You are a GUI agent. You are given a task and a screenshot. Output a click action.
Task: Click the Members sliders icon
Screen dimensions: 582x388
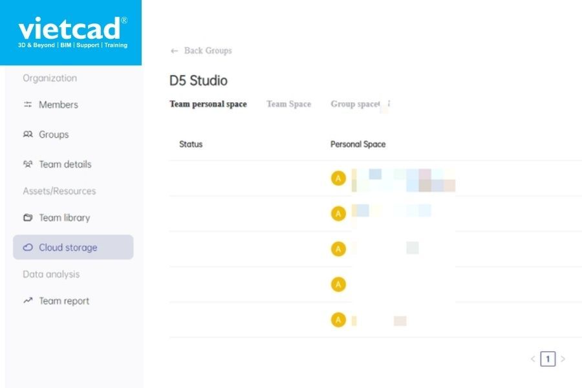(28, 104)
